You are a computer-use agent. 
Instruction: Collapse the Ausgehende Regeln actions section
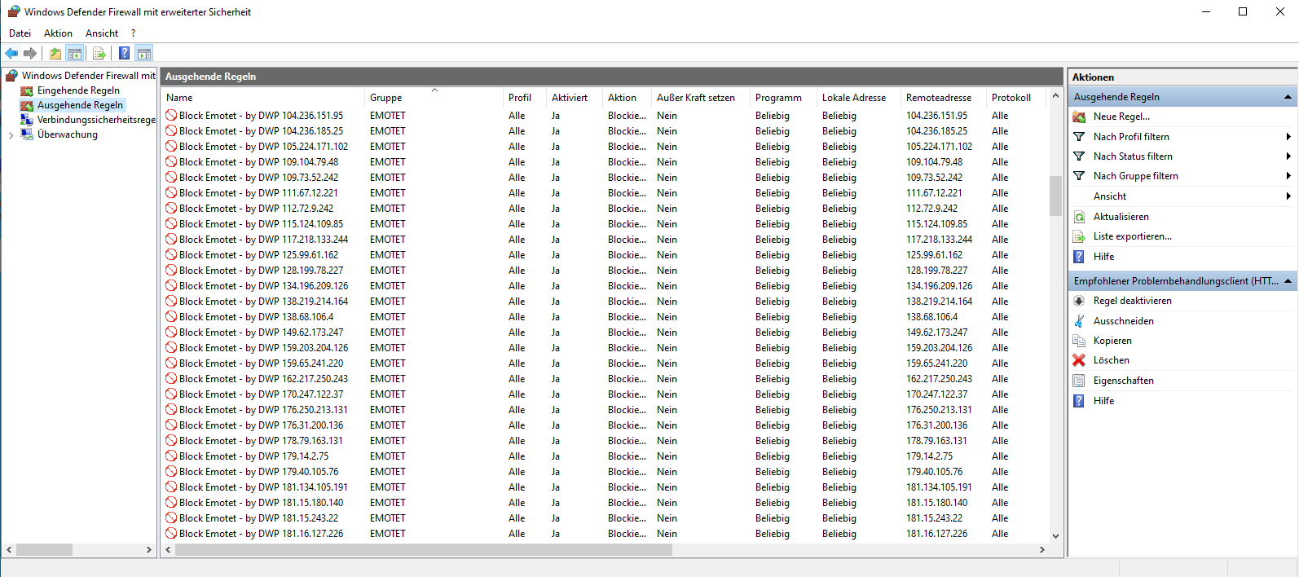click(1288, 97)
